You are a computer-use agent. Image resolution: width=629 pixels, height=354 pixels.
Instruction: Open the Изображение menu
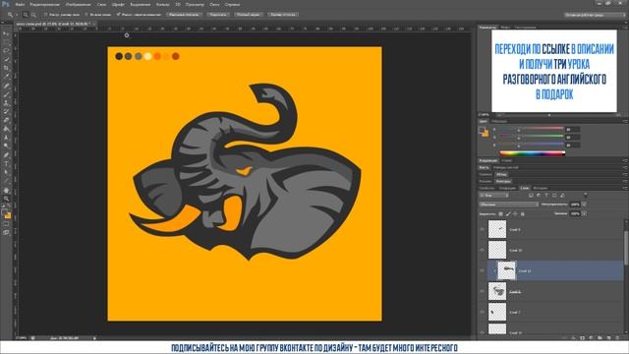click(79, 4)
